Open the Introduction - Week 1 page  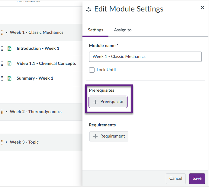(x=38, y=48)
